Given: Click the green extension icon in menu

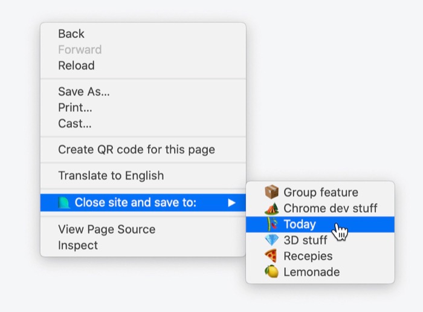Looking at the screenshot, I should point(64,203).
